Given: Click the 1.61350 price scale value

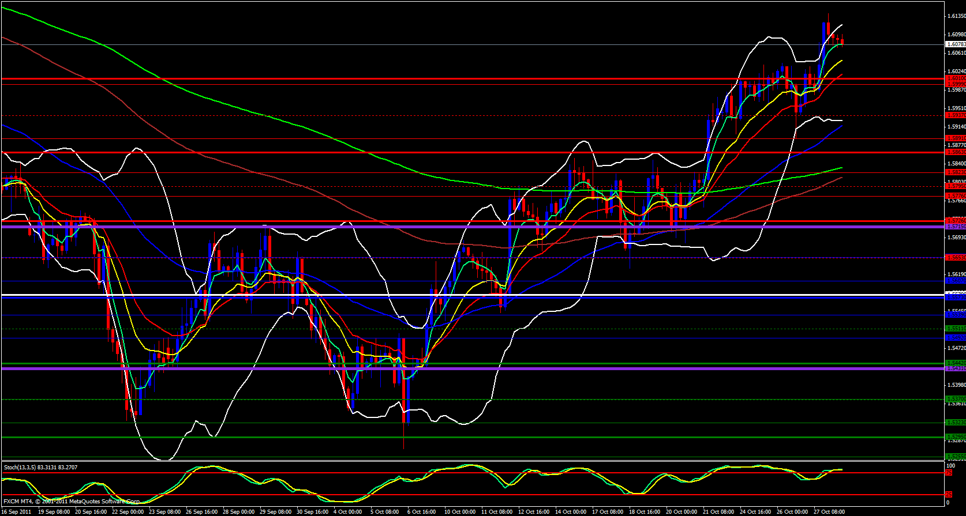Looking at the screenshot, I should [x=956, y=16].
